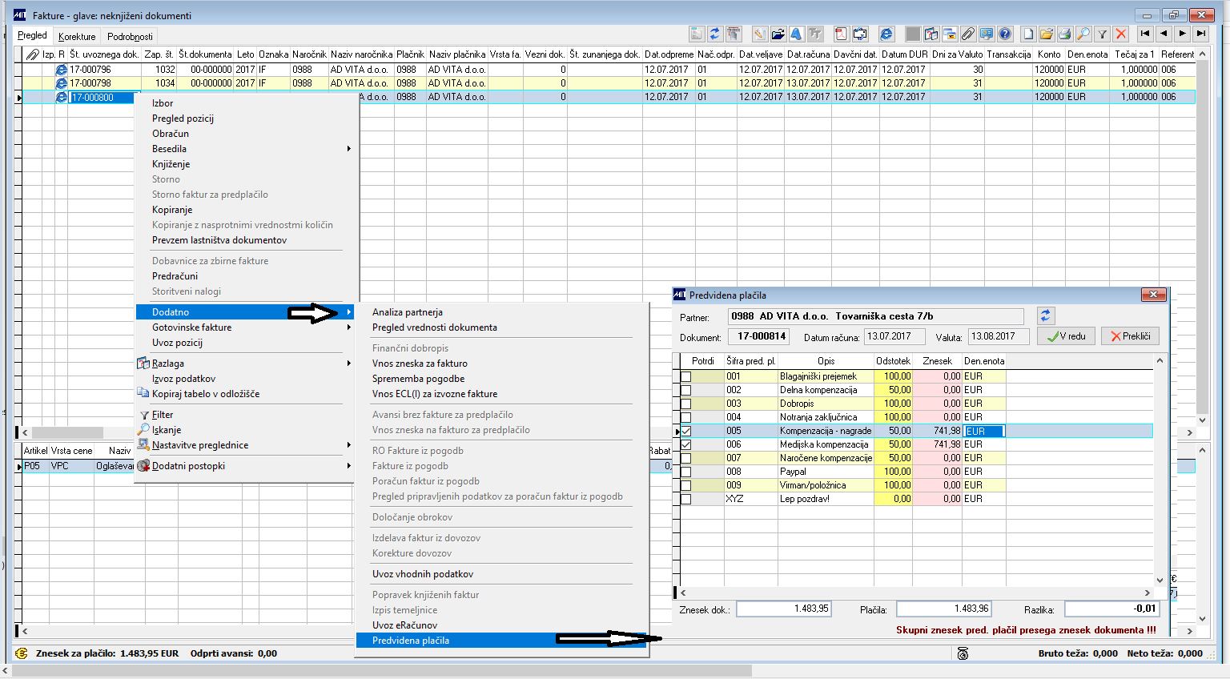Click the vertical scrollbar in payments dialog
The width and height of the screenshot is (1230, 679).
(1160, 471)
